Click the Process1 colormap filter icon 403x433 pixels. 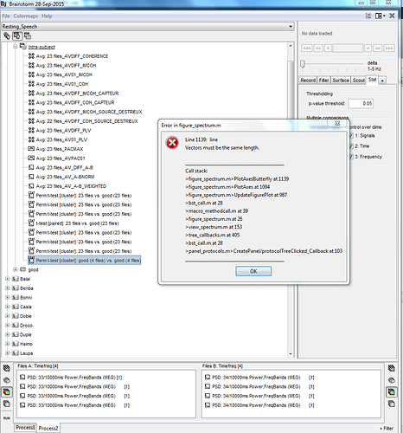[x=7, y=391]
